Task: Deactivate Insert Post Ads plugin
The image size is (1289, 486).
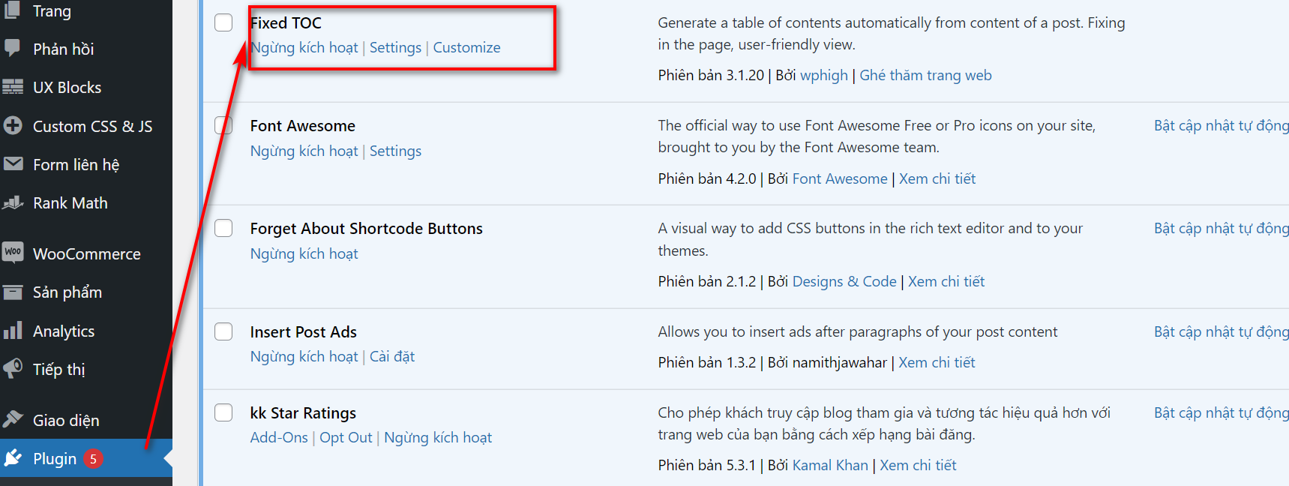Action: (304, 356)
